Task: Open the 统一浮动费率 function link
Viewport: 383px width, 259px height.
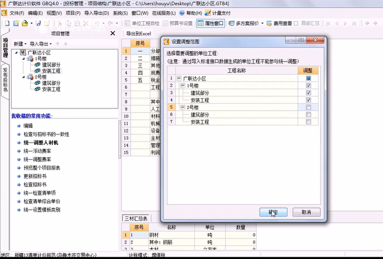Action: [37, 151]
